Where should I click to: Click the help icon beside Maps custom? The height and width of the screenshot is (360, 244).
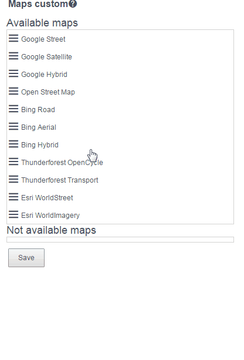coord(73,4)
